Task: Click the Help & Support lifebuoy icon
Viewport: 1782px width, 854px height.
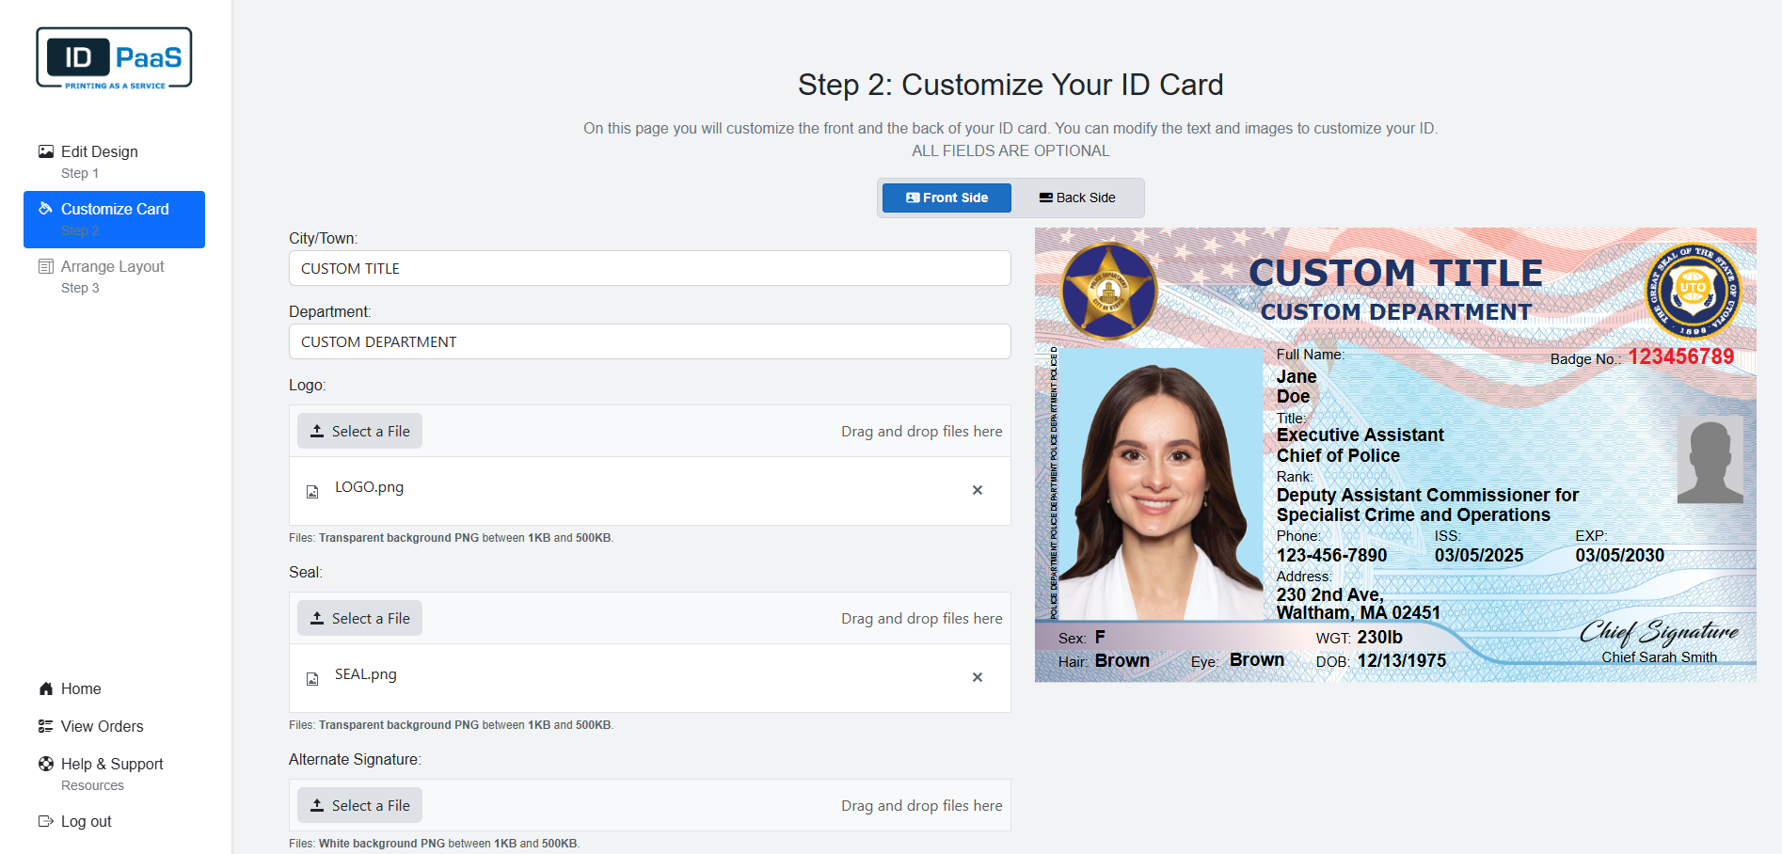Action: (x=45, y=764)
